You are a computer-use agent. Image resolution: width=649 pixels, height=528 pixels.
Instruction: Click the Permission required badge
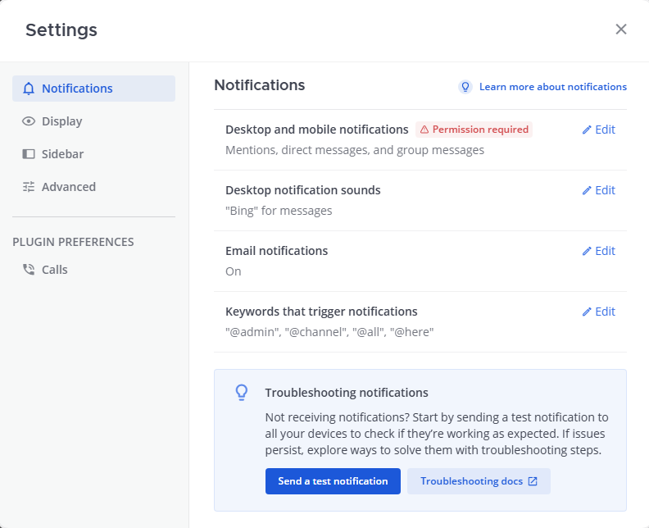474,130
